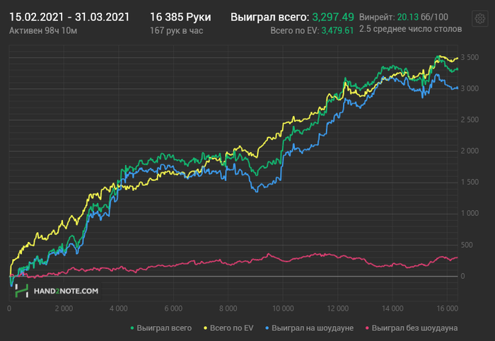Click the 6 000 x-axis label
The height and width of the screenshot is (341, 495).
coord(173,308)
